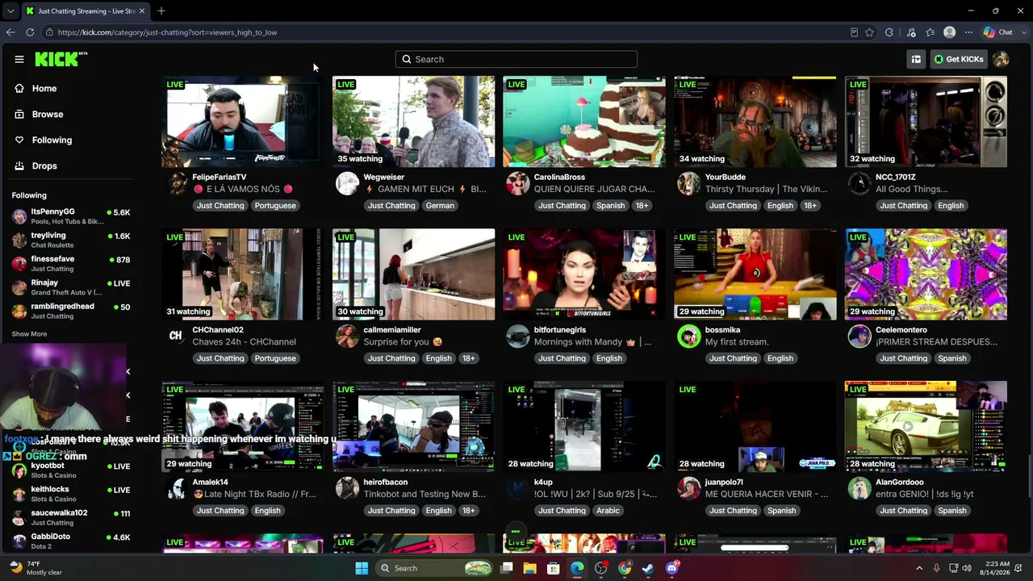Screen dimensions: 1033x581
Task: Open the NCC_1701Z stream thumbnail
Action: point(926,122)
